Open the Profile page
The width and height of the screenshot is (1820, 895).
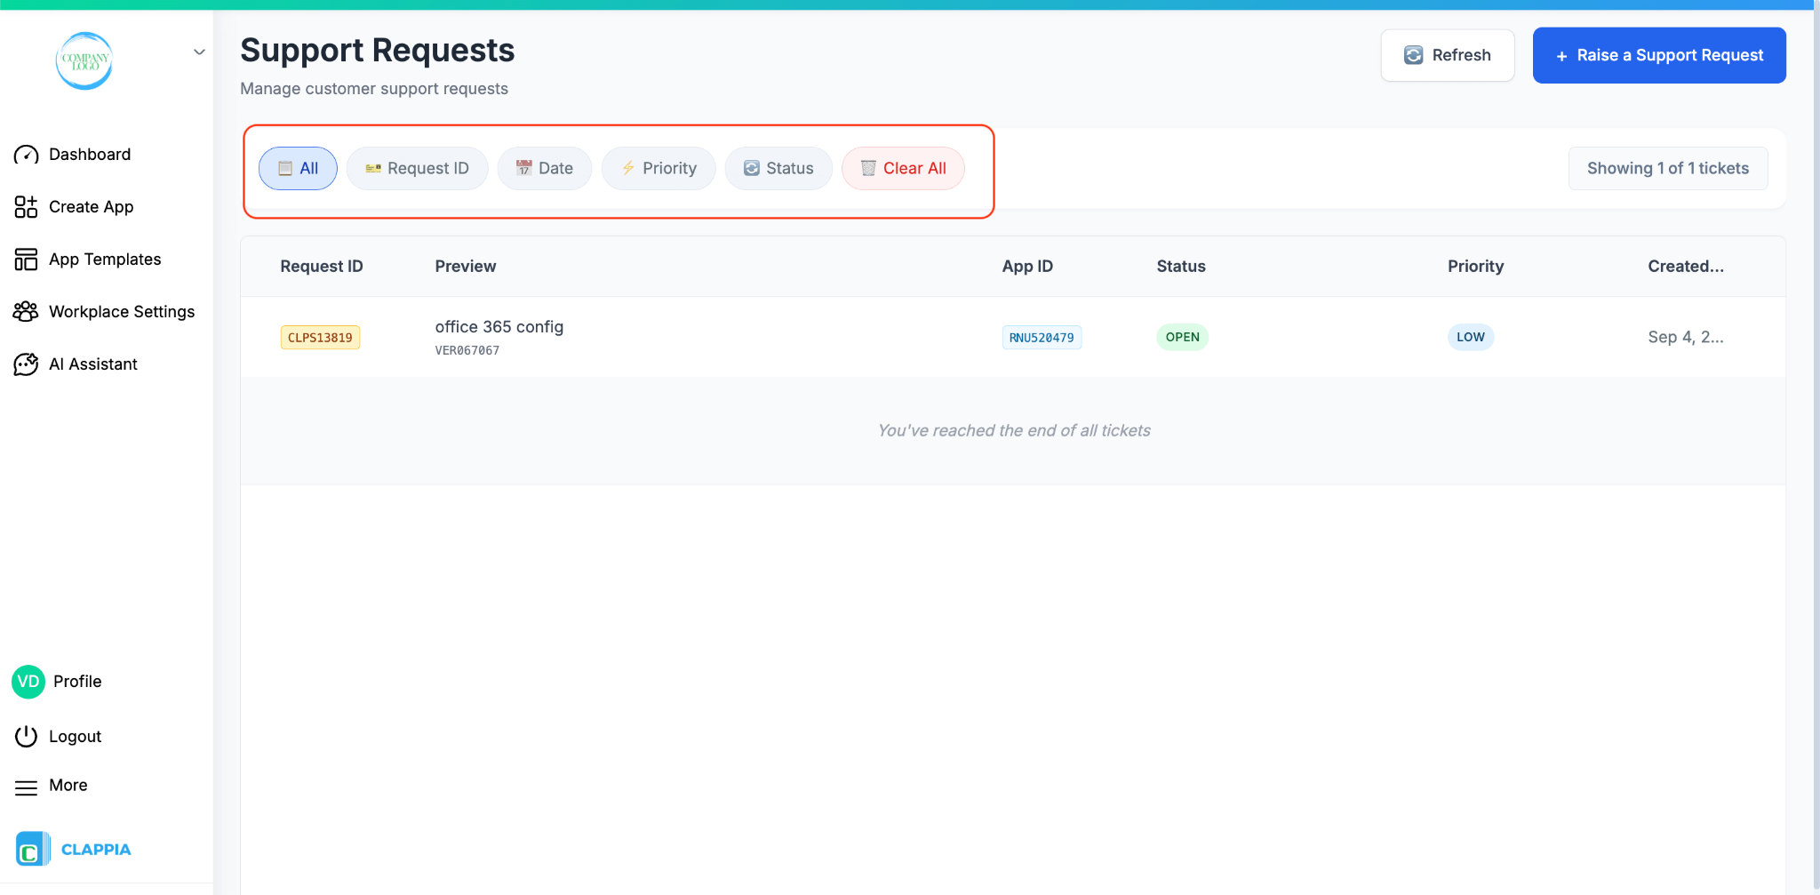pos(77,682)
